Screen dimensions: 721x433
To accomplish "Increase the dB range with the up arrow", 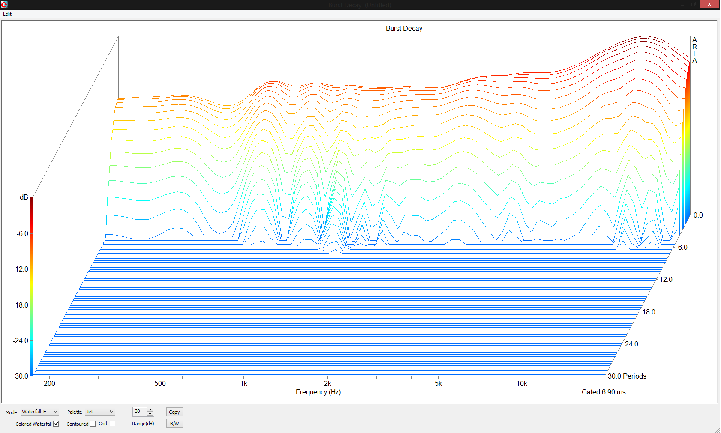I will pyautogui.click(x=150, y=409).
